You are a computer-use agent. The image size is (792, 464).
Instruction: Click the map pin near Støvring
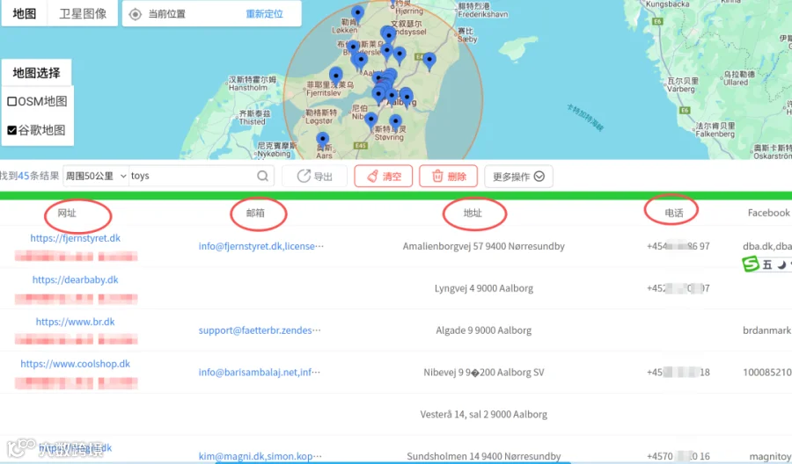pos(395,122)
